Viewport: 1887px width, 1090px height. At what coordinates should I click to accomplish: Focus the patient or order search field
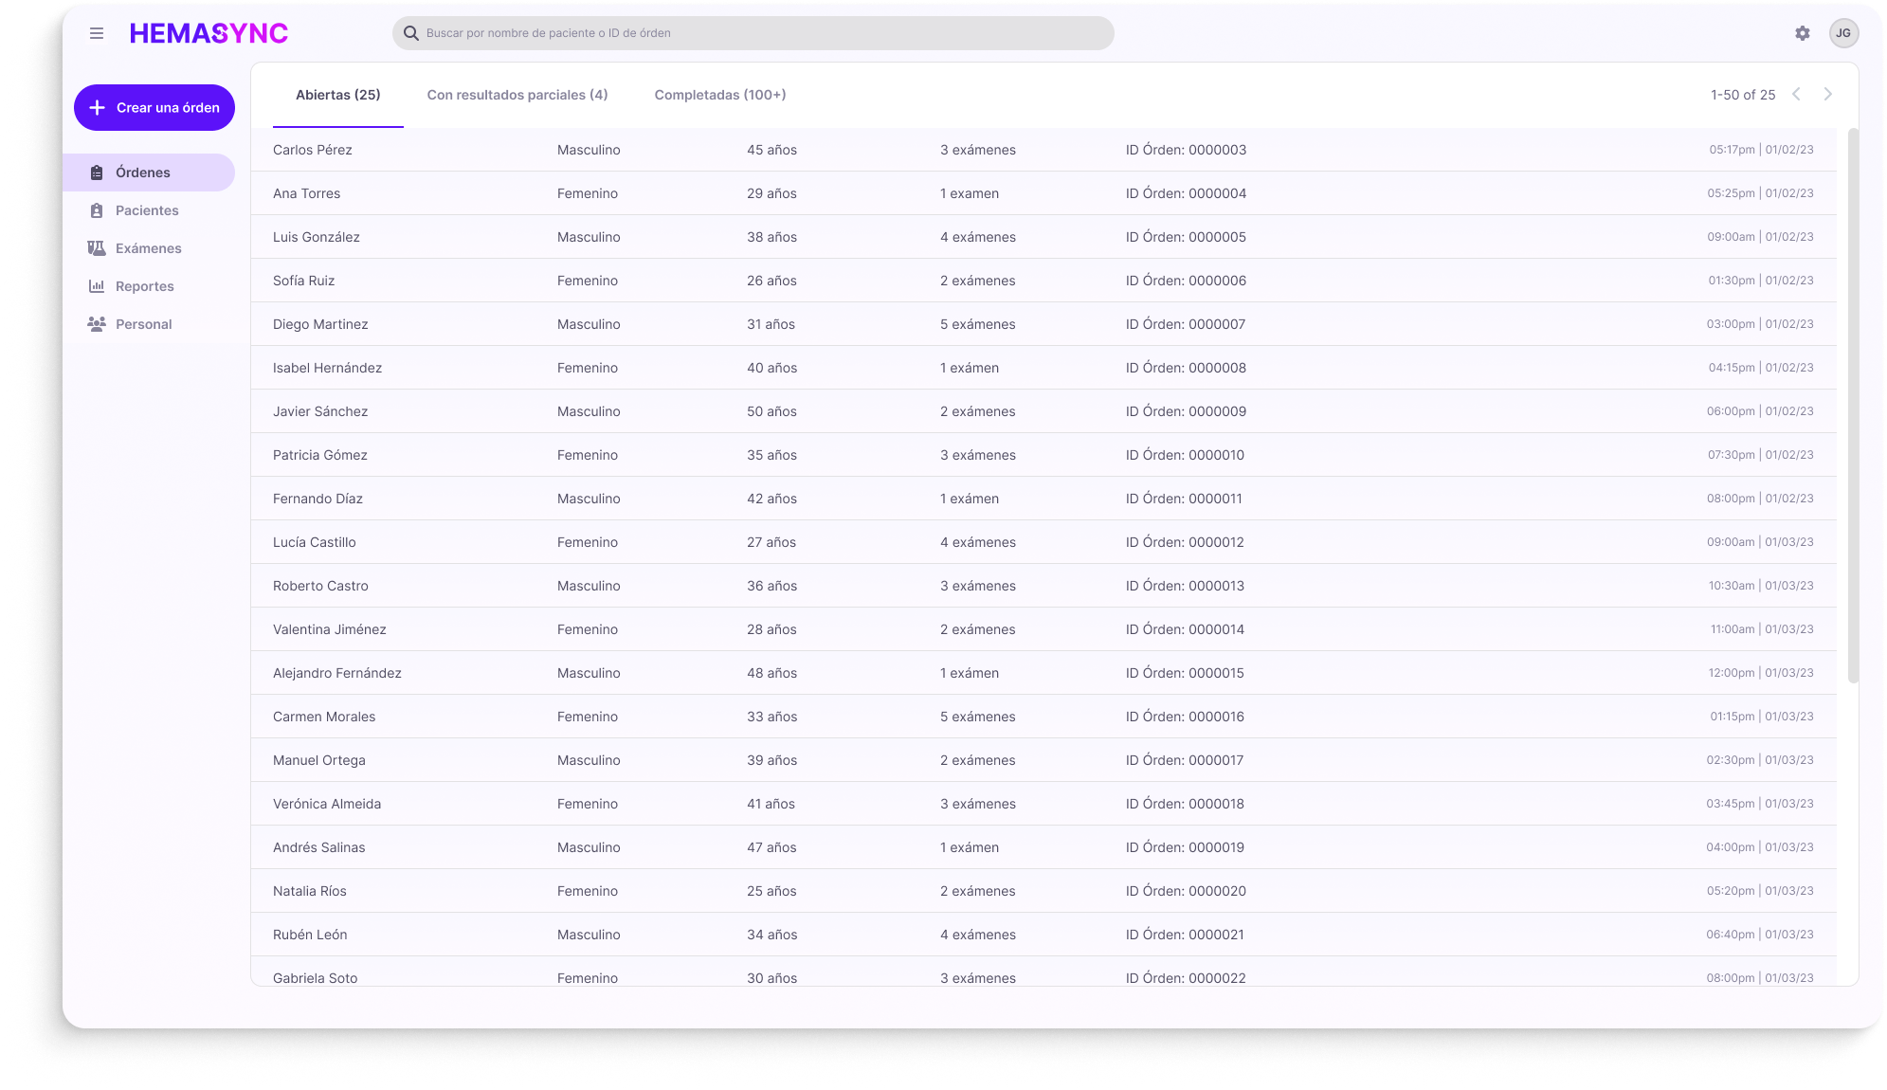753,33
